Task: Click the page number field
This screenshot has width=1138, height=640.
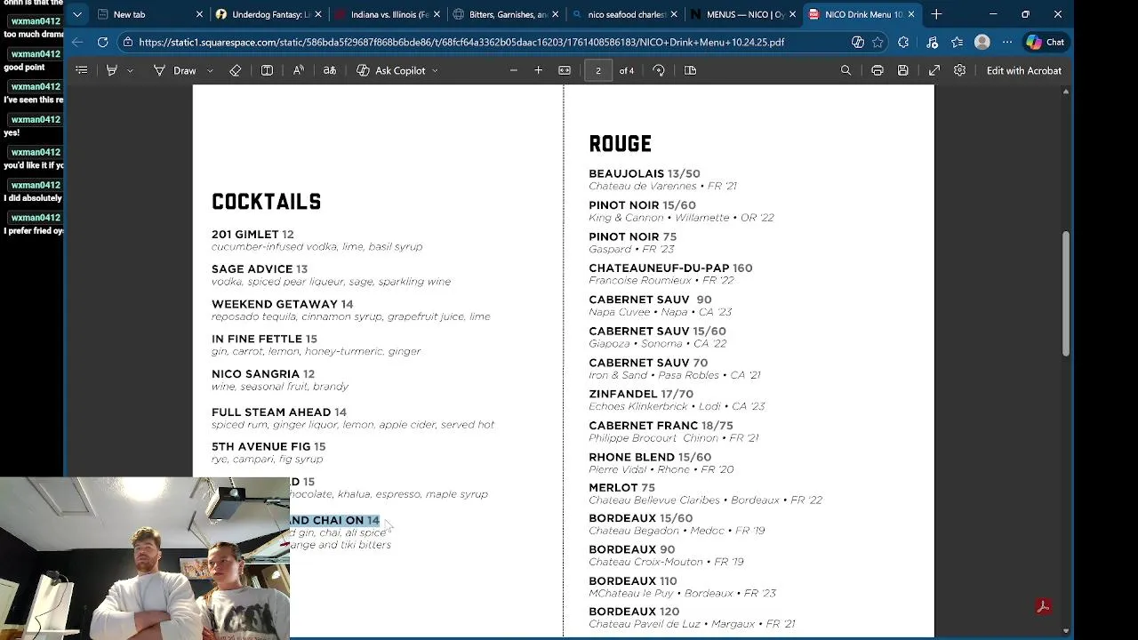Action: (x=598, y=70)
